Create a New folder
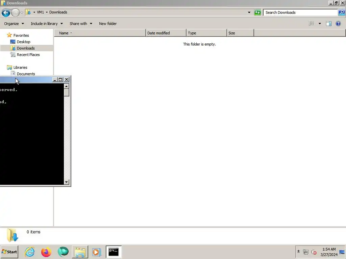346x259 pixels. pyautogui.click(x=108, y=24)
